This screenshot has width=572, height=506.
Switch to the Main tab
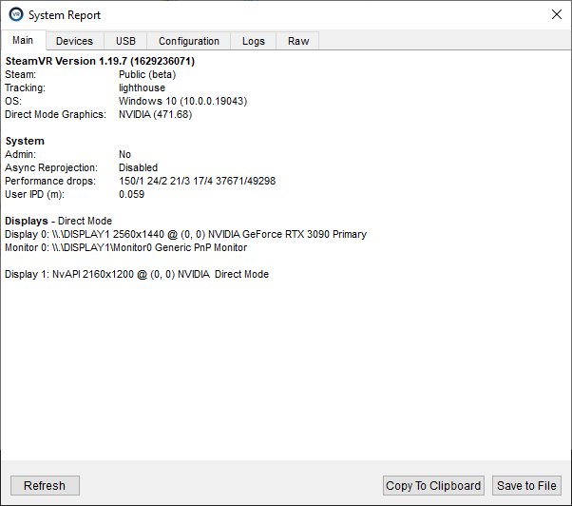[x=23, y=40]
